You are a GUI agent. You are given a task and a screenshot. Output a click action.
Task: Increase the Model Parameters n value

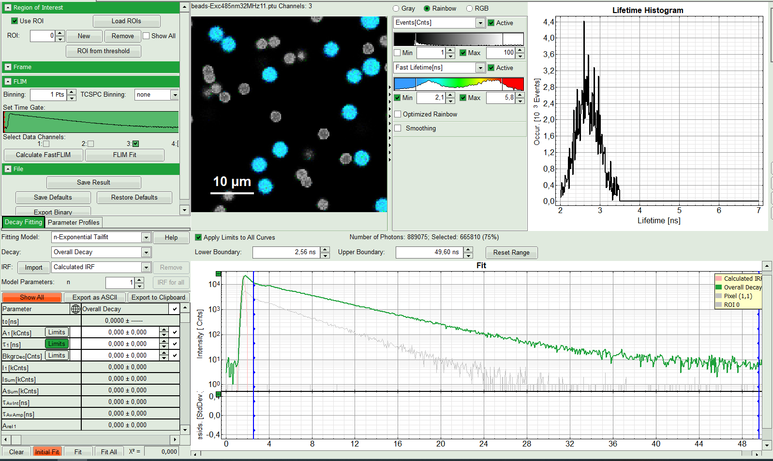click(139, 280)
